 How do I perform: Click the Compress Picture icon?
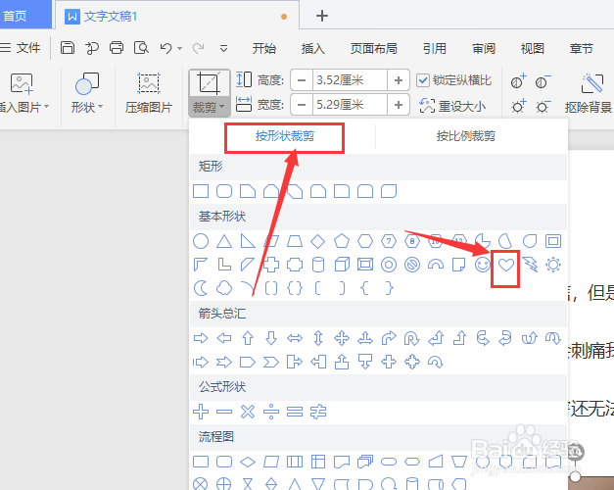149,83
